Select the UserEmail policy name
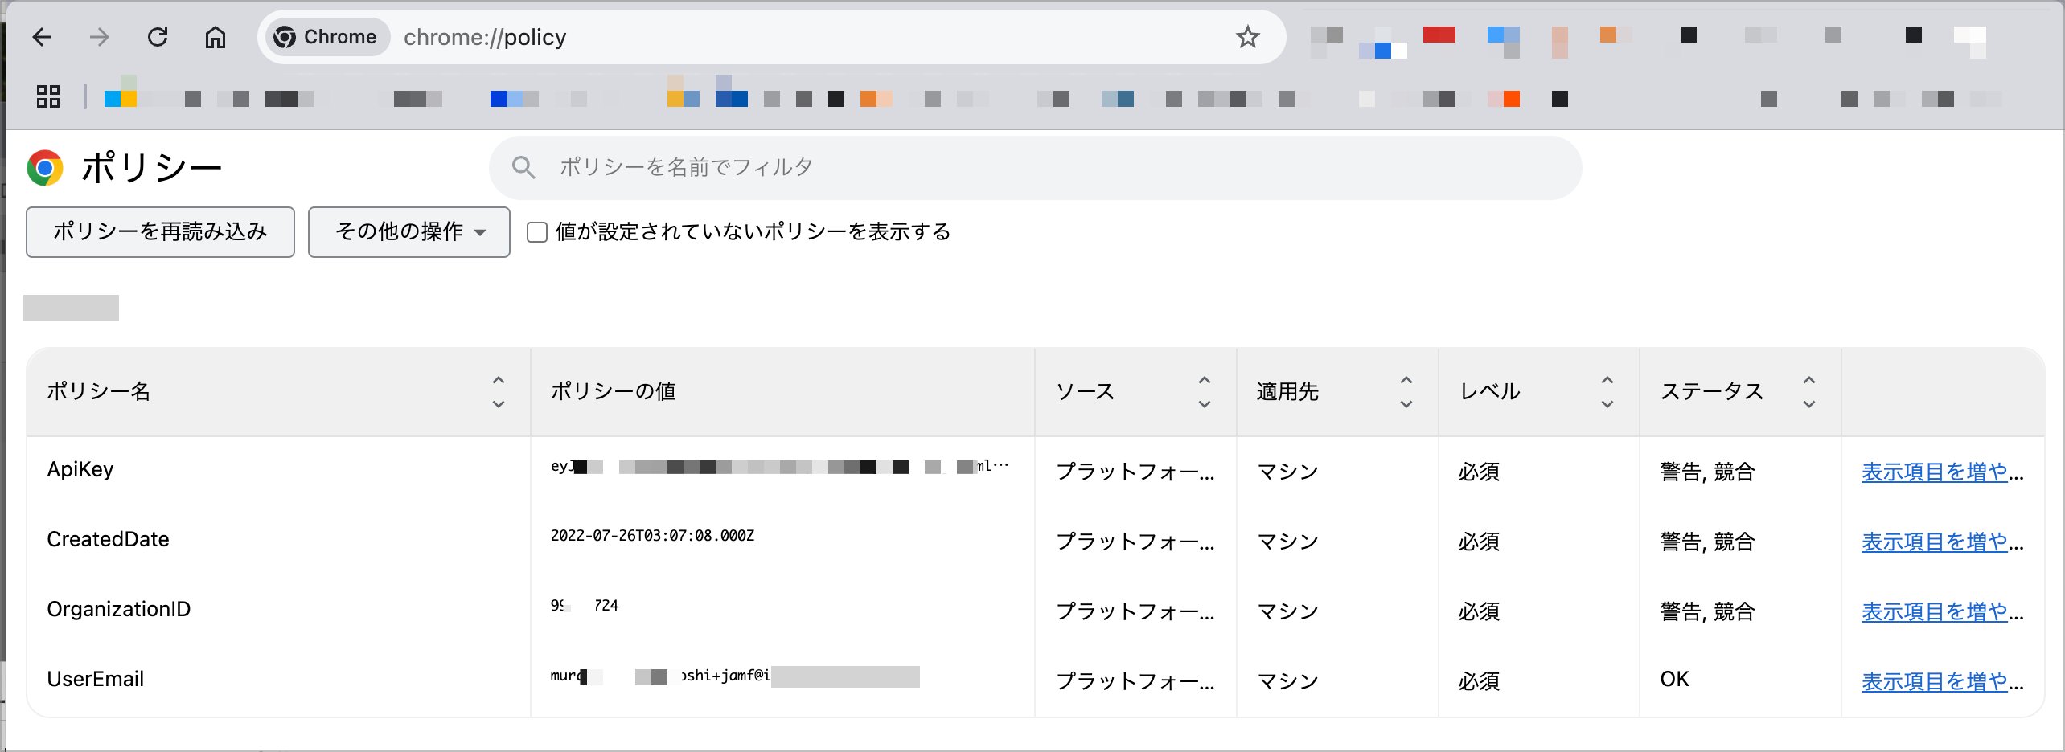 95,679
